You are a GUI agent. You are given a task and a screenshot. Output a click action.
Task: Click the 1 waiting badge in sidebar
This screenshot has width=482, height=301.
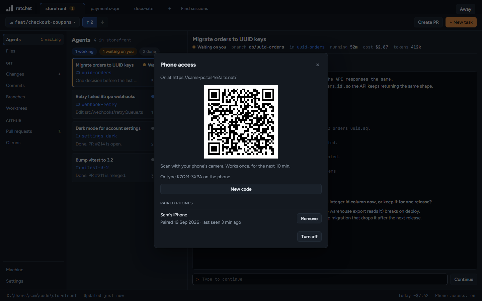(x=51, y=39)
